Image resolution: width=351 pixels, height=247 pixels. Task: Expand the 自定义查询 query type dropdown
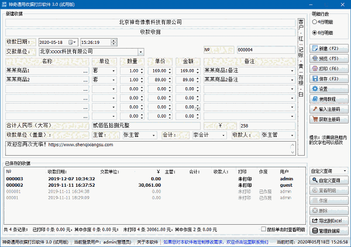click(343, 171)
